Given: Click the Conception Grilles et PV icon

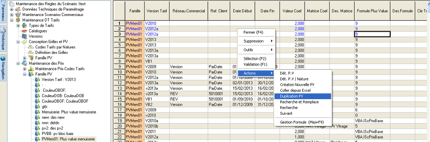Looking at the screenshot, I should 25,41.
